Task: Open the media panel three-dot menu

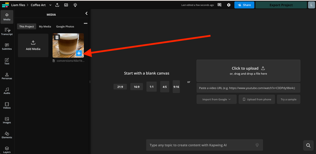Action: coord(85,23)
